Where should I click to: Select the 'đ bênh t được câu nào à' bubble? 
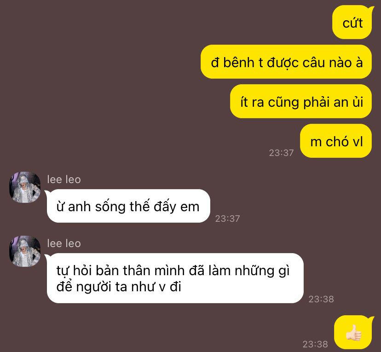tap(286, 62)
